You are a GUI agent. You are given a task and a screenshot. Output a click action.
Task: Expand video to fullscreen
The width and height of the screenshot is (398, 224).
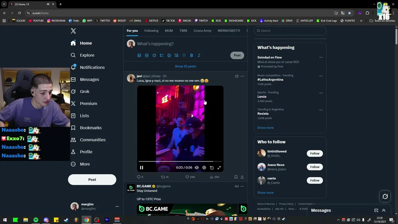[x=219, y=168]
